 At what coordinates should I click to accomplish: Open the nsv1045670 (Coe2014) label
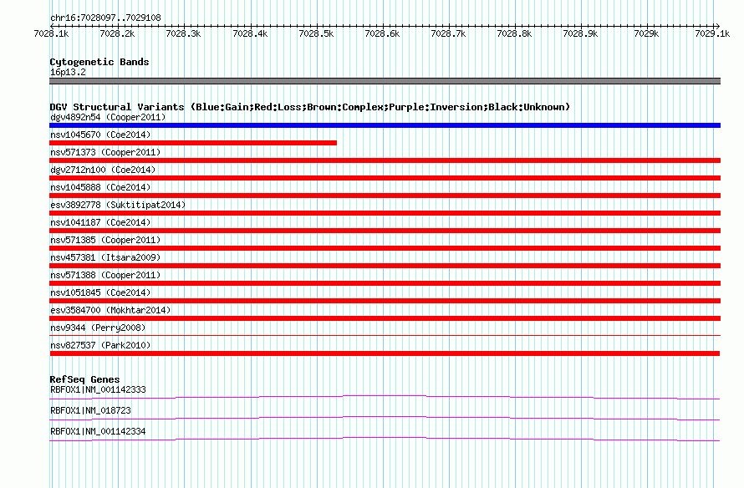100,135
